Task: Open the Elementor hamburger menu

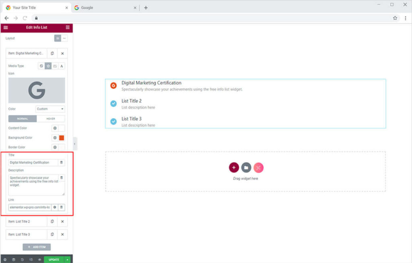Action: pos(6,27)
